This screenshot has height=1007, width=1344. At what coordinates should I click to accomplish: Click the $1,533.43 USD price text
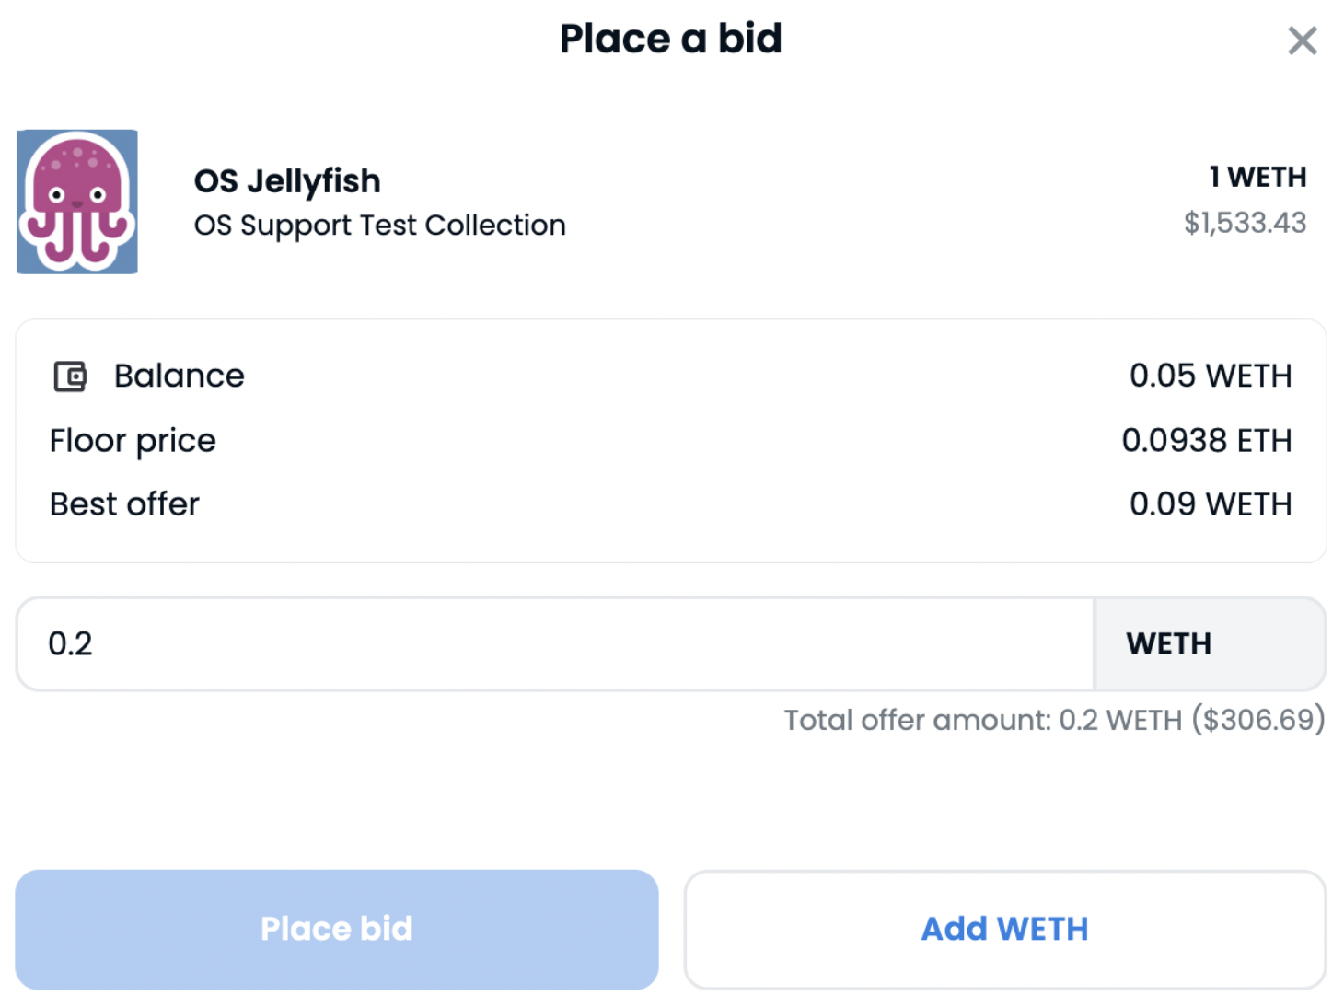1245,223
